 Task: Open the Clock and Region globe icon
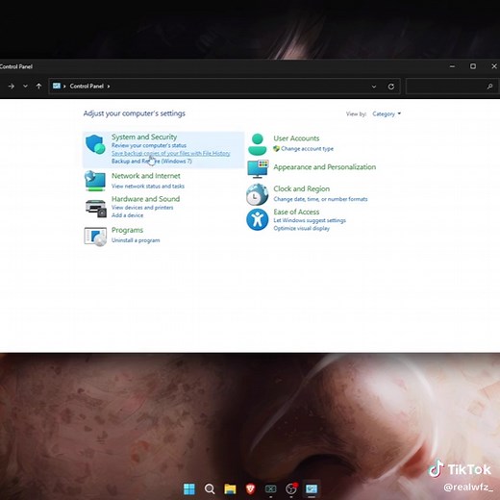(257, 194)
